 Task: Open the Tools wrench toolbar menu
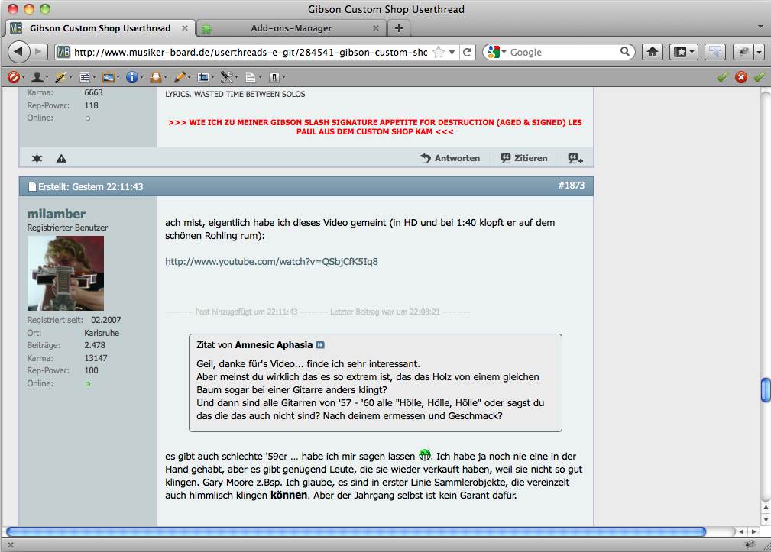click(x=228, y=77)
